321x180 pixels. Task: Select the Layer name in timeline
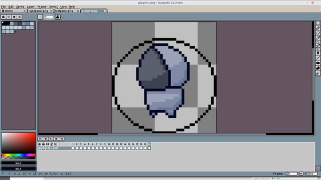click(60, 148)
